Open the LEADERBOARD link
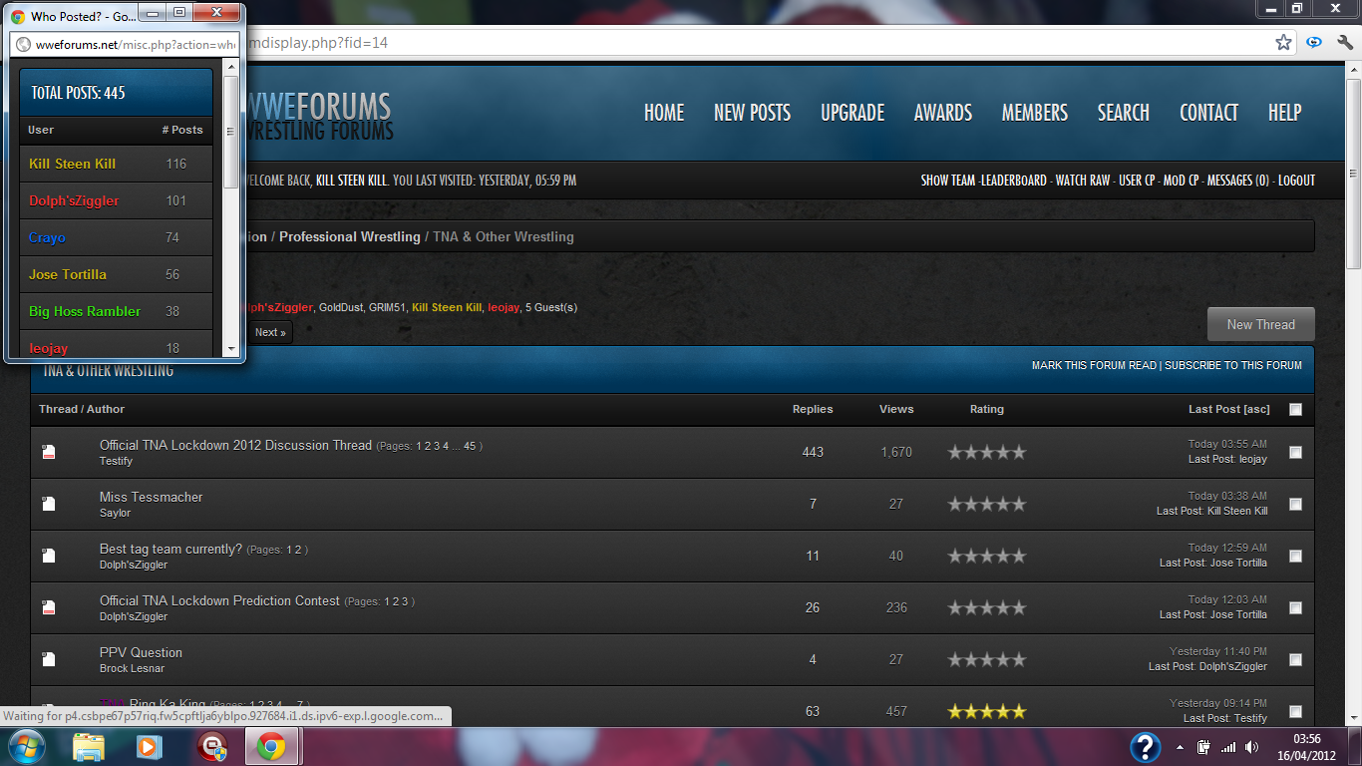Viewport: 1362px width, 766px height. click(x=1014, y=181)
